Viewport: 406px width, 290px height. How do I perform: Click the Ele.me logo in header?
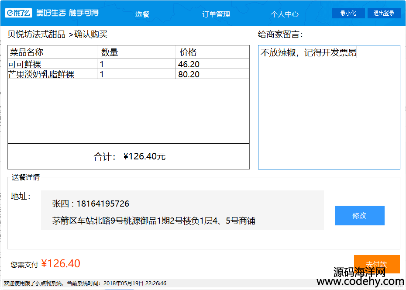click(x=18, y=13)
